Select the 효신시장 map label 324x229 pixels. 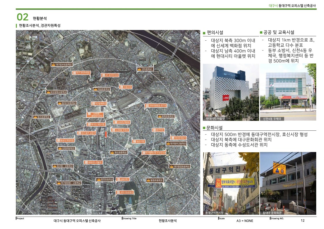point(138,141)
